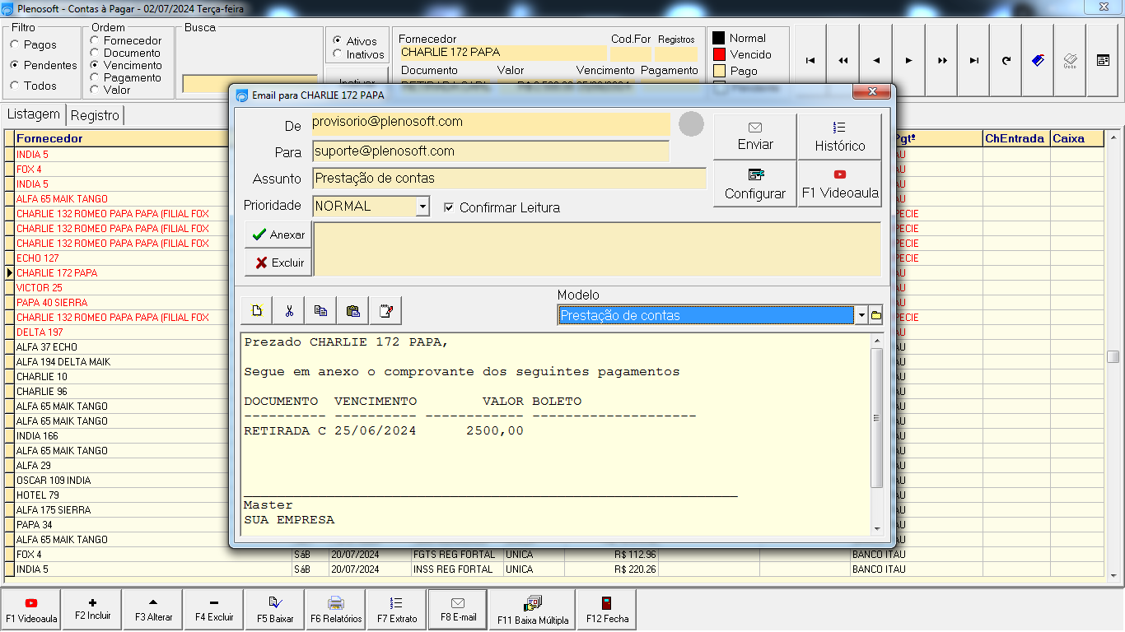This screenshot has height=632, width=1125.
Task: Select the Todos filter radio button
Action: point(15,86)
